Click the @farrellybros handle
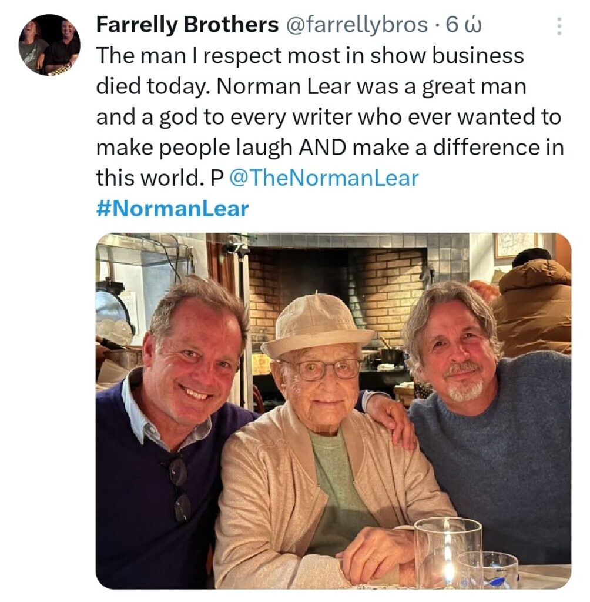The height and width of the screenshot is (602, 590). pyautogui.click(x=357, y=25)
